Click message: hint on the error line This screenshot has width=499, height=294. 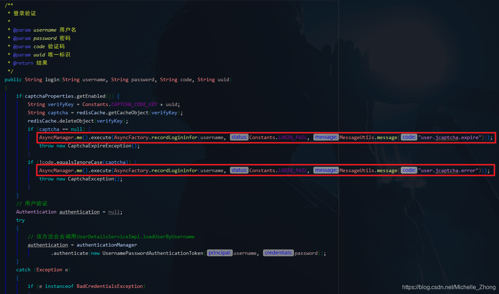pos(326,170)
